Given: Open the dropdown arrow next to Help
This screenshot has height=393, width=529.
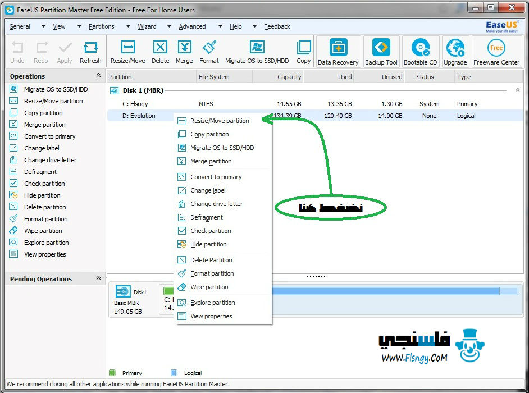Looking at the screenshot, I should click(255, 26).
